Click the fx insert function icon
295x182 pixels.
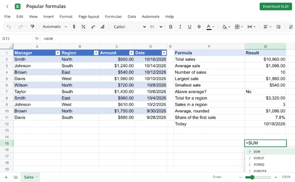coord(37,39)
